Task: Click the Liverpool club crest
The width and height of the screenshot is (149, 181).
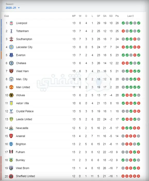Action: click(11, 23)
